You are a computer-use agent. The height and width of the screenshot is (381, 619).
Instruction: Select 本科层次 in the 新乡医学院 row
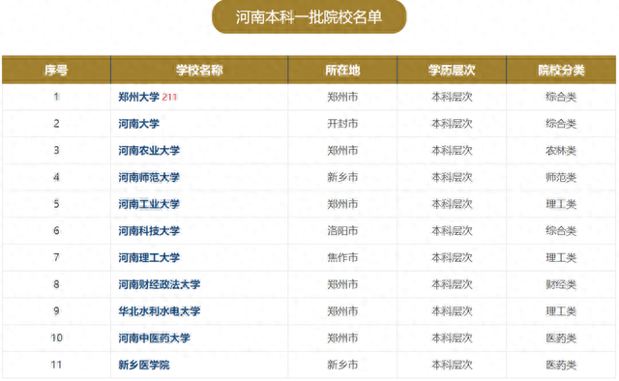coord(452,365)
